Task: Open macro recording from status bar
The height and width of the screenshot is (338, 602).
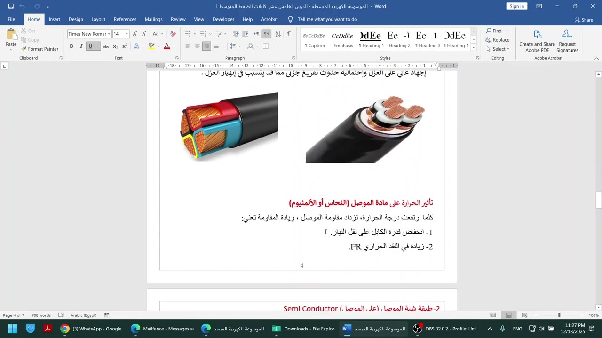Action: coord(107,315)
